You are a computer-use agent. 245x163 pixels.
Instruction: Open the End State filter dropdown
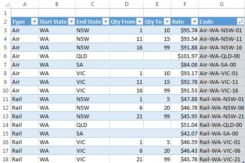pyautogui.click(x=106, y=22)
